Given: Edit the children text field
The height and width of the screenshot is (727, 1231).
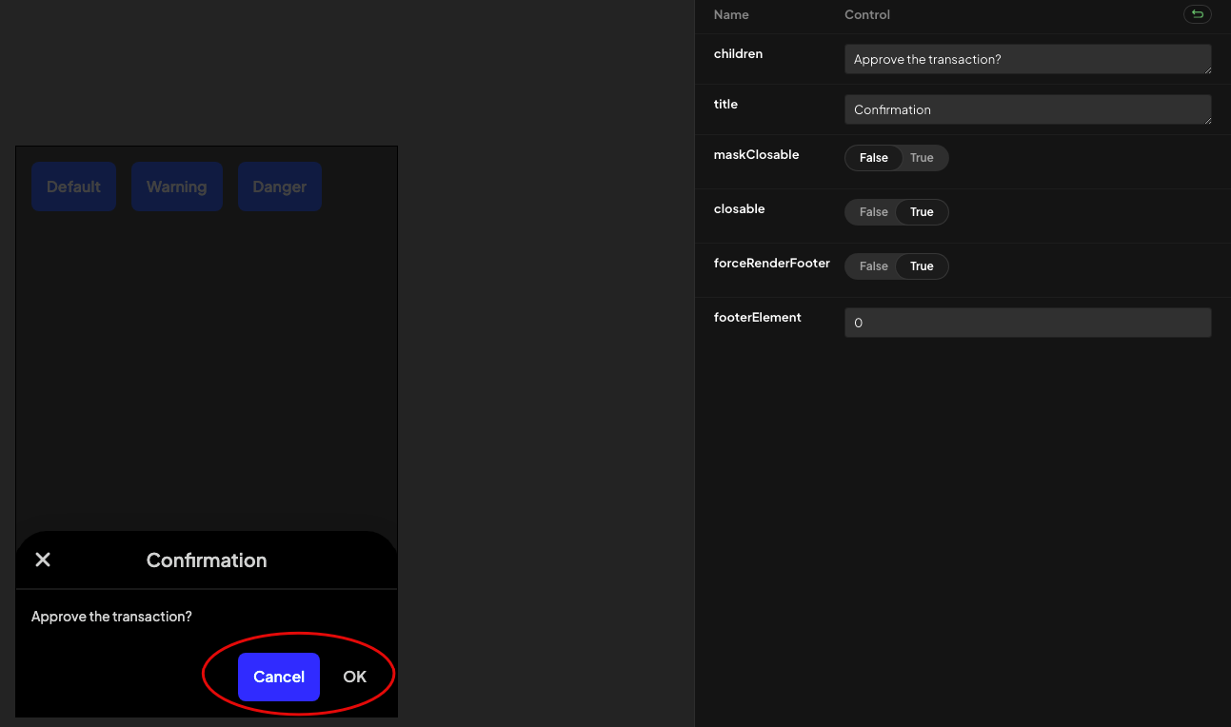Looking at the screenshot, I should point(1027,59).
